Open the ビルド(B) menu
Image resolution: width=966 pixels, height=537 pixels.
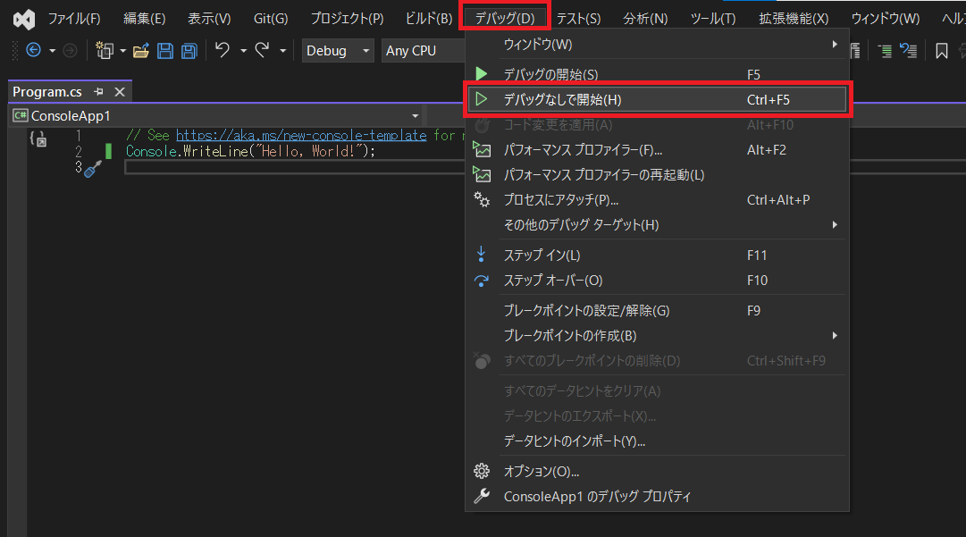point(428,18)
